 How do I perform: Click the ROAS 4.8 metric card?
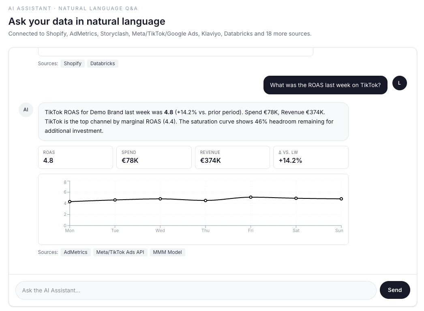[x=75, y=157]
